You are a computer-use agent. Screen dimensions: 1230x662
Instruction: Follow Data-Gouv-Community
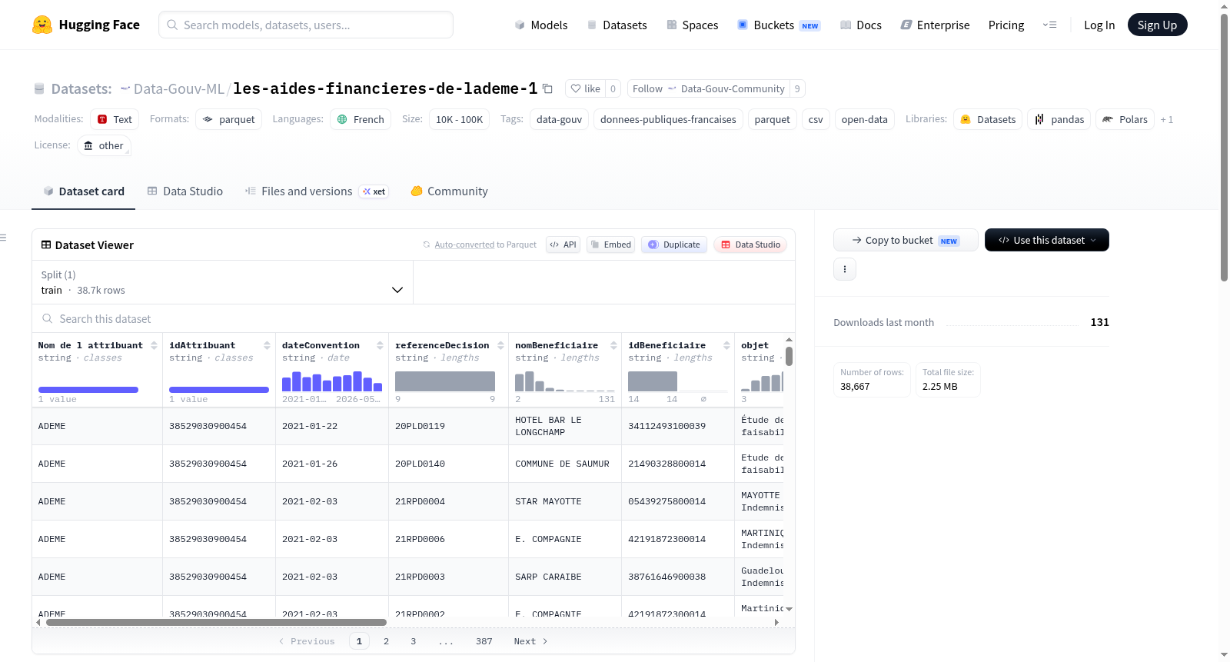(x=709, y=88)
